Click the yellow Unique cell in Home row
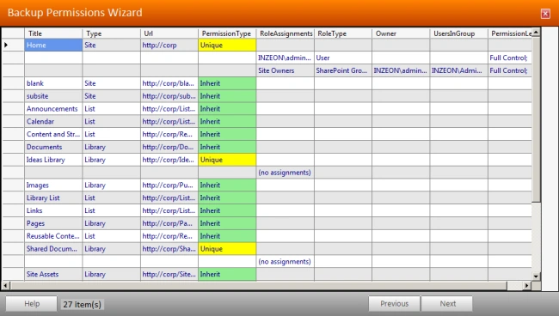The width and height of the screenshot is (559, 316). click(x=227, y=46)
